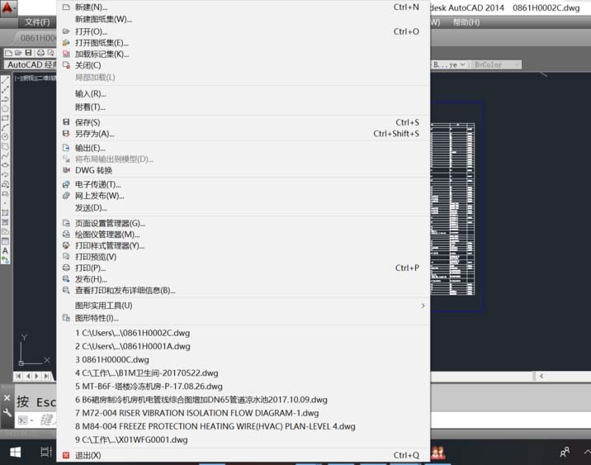
Task: Open recent file MT-B6F-塔楼冷冻机房-P-17.08.26.dwg
Action: (243, 387)
